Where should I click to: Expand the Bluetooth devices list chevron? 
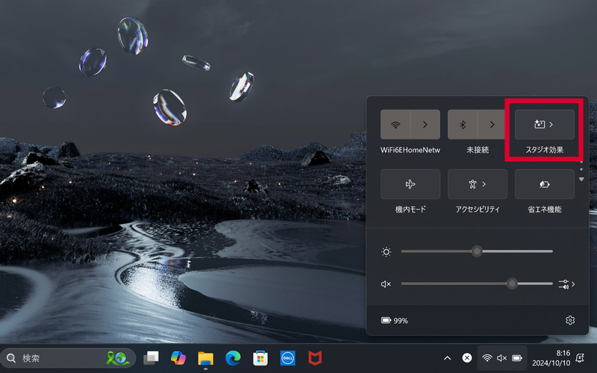coord(492,125)
